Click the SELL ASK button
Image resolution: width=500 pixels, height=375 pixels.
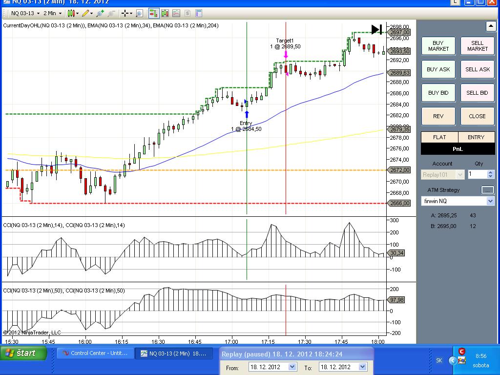pyautogui.click(x=478, y=69)
